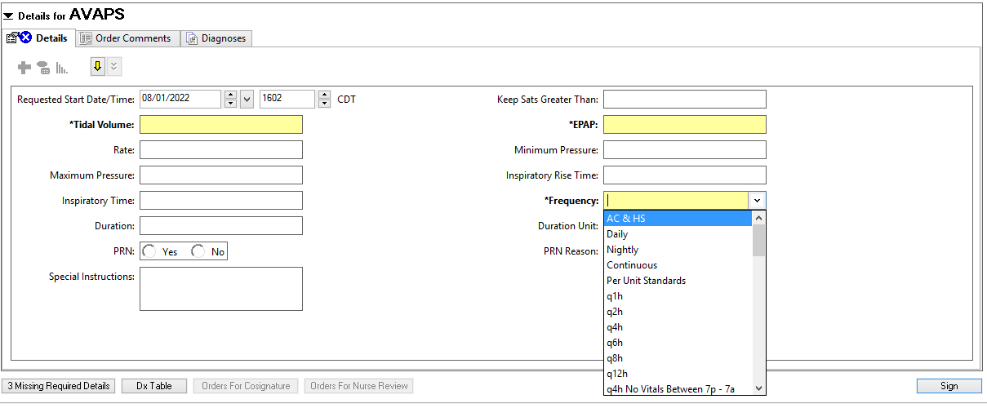Decrease the start time with down stepper
Image resolution: width=987 pixels, height=408 pixels.
[325, 104]
